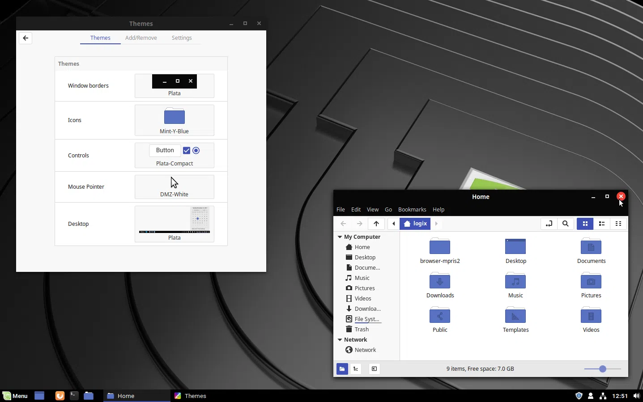
Task: Show tree view in the sidebar
Action: pos(356,369)
